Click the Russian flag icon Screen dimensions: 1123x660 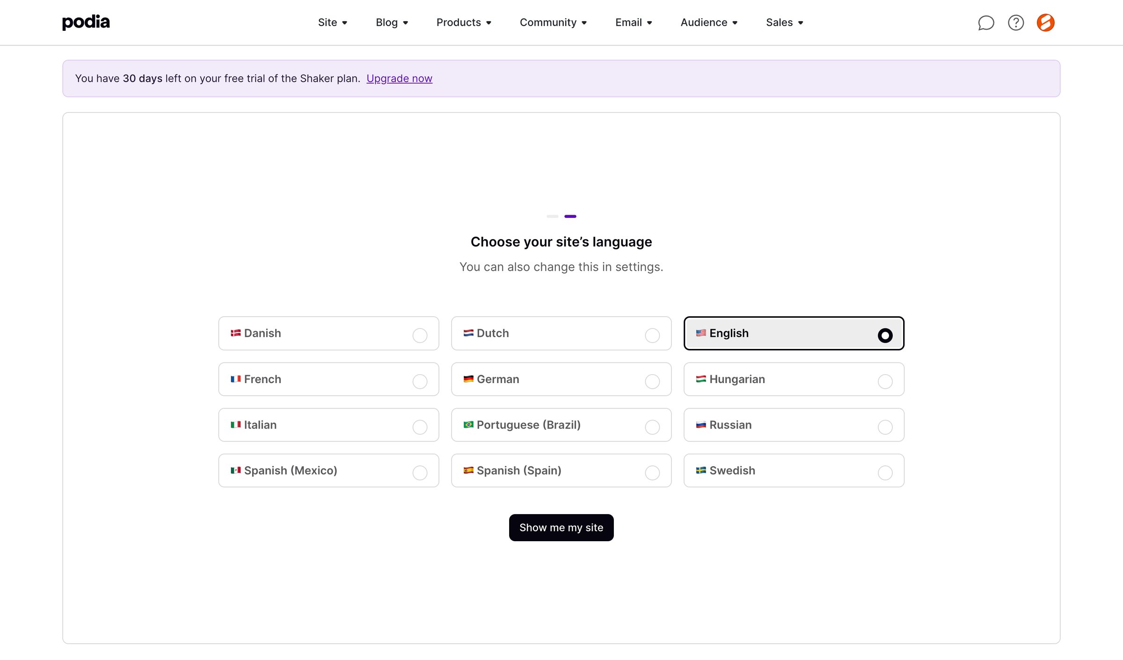pos(701,425)
